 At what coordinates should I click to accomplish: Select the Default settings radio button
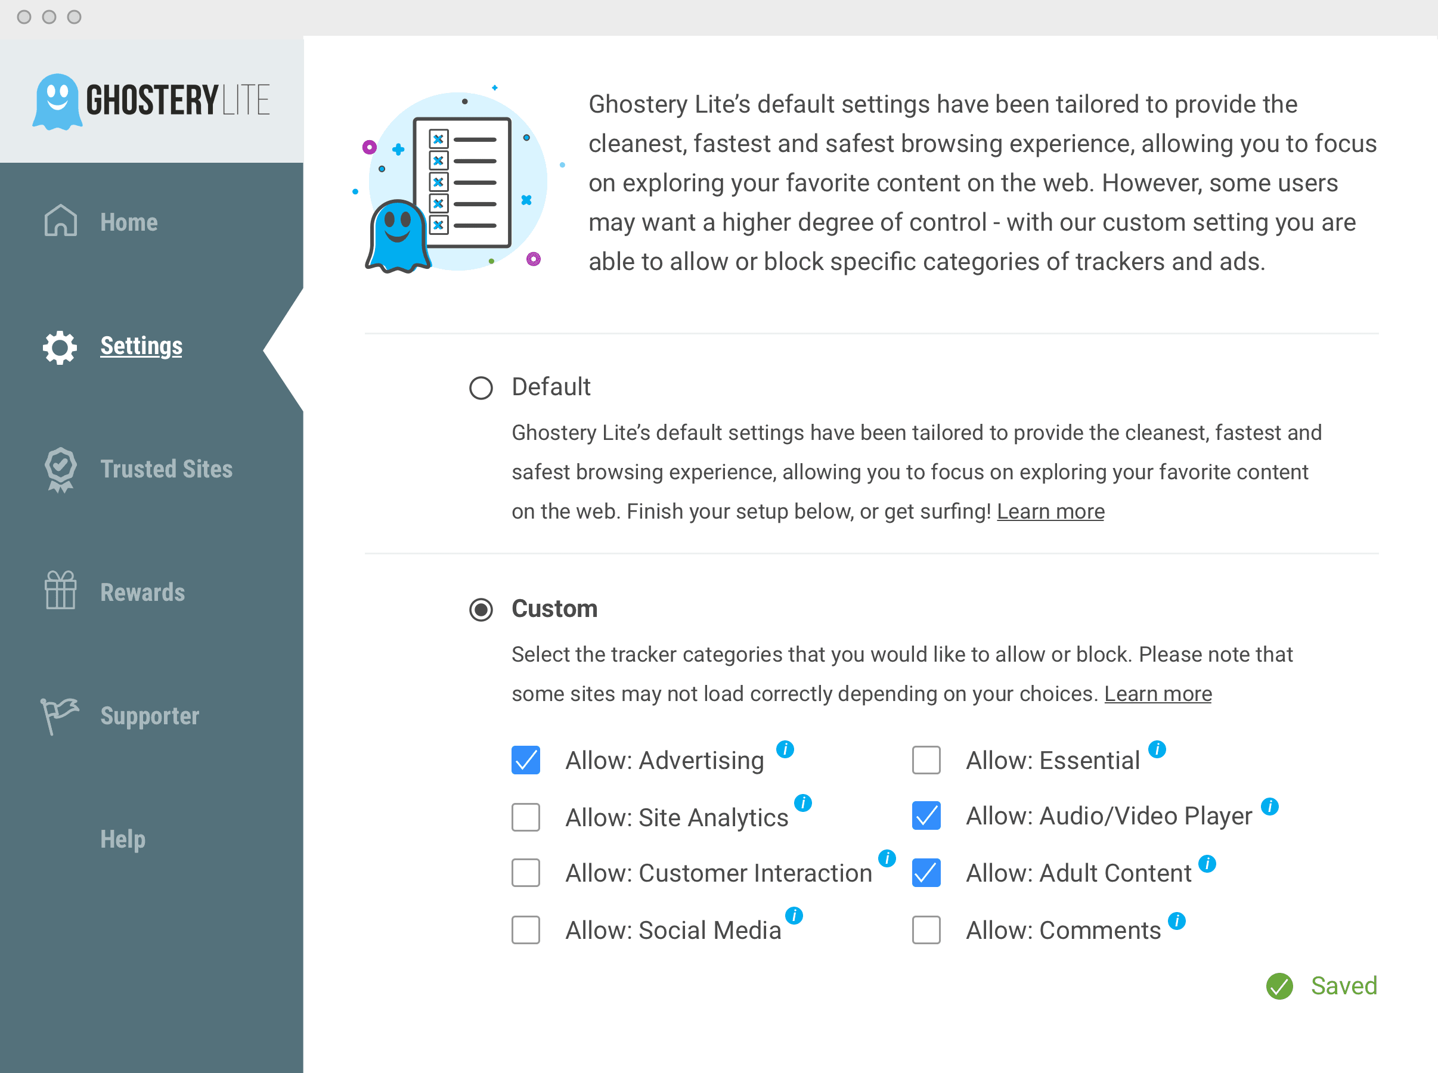click(481, 387)
